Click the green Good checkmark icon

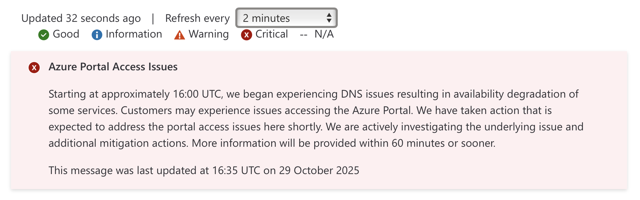click(x=44, y=35)
